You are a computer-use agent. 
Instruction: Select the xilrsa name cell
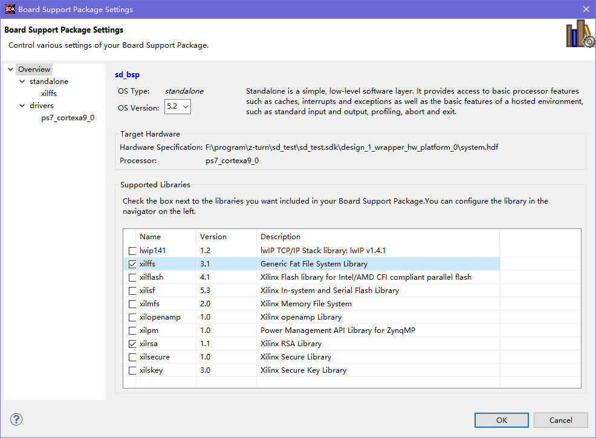pyautogui.click(x=148, y=344)
